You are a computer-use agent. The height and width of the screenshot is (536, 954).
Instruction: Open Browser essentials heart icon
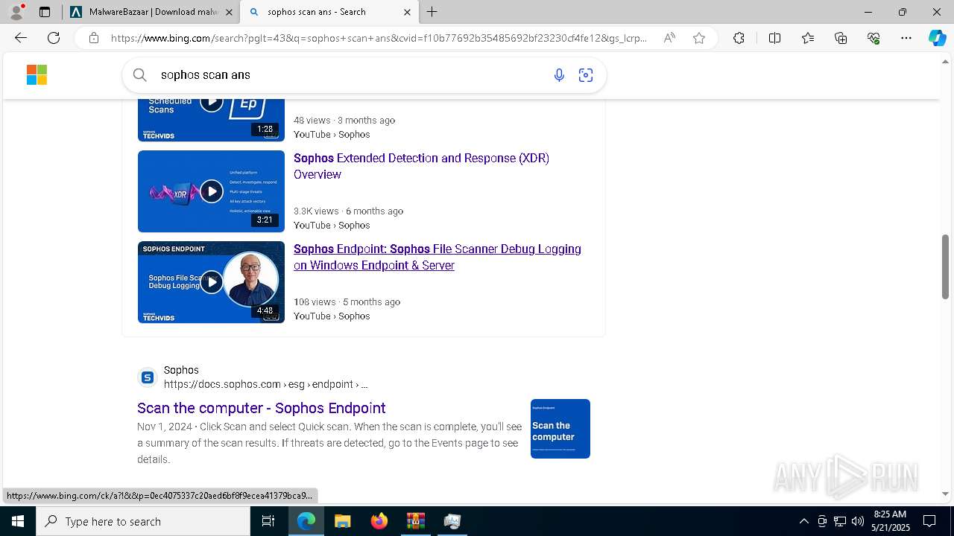click(x=874, y=38)
